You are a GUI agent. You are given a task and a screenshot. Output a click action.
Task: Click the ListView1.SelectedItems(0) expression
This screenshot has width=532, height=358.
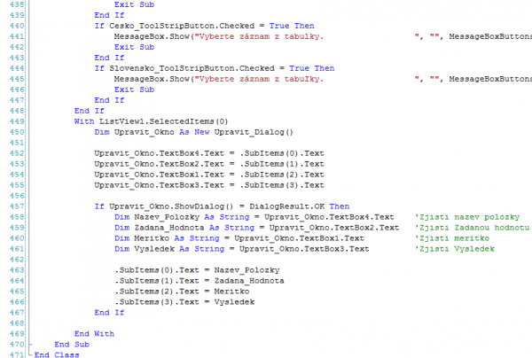click(161, 121)
